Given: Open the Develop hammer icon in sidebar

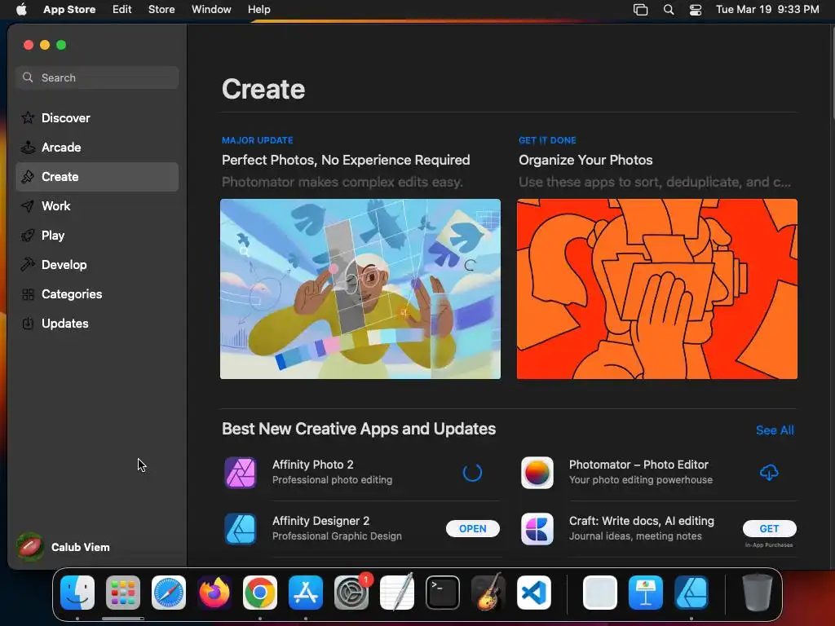Looking at the screenshot, I should click(28, 264).
